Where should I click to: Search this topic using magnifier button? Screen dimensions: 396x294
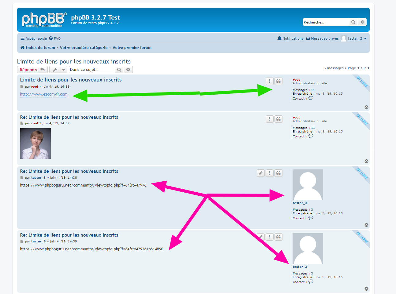click(119, 70)
